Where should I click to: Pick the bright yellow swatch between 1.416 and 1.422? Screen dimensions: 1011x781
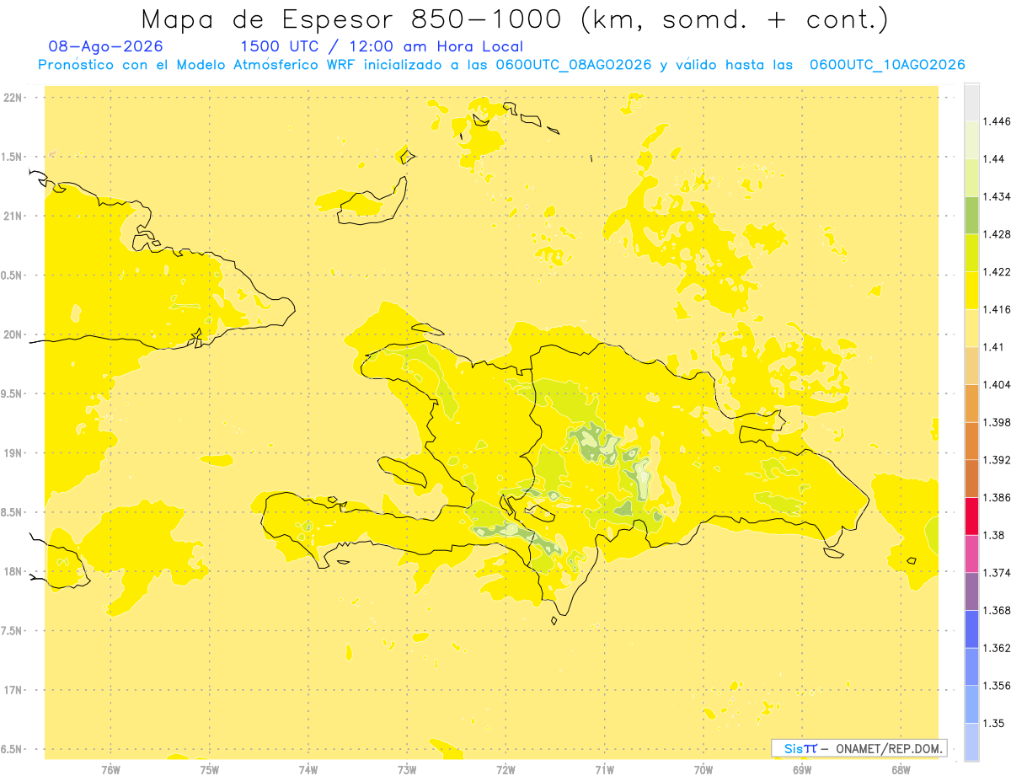(x=971, y=291)
